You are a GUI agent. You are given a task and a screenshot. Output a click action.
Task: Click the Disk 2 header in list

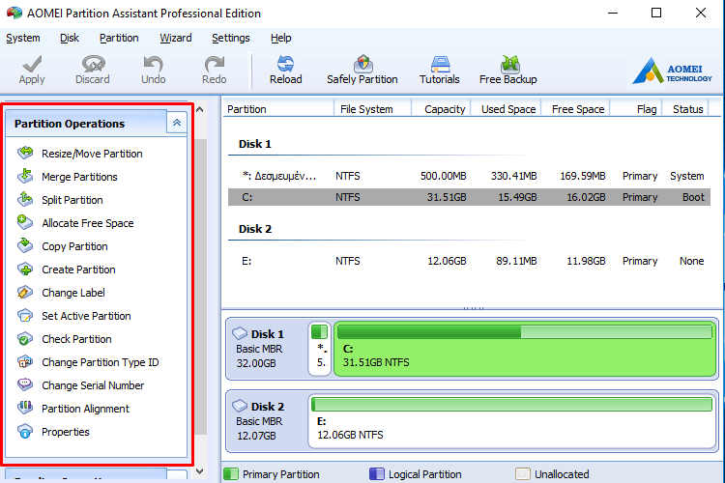255,229
